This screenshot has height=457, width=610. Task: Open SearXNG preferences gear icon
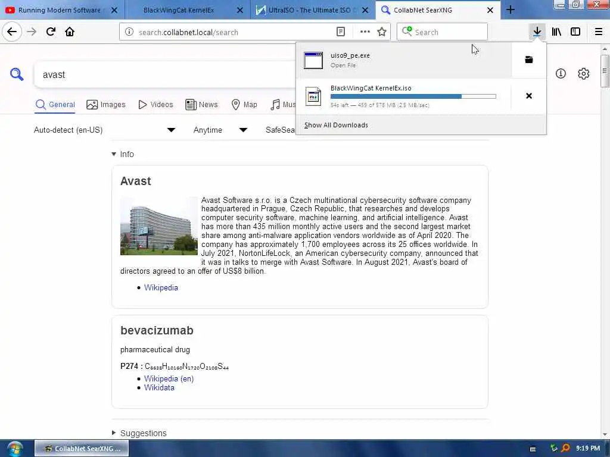(x=583, y=73)
